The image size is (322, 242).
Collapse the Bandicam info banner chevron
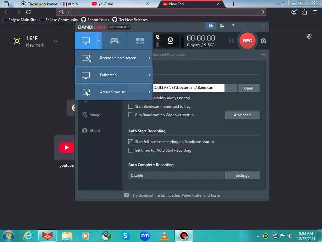(263, 55)
